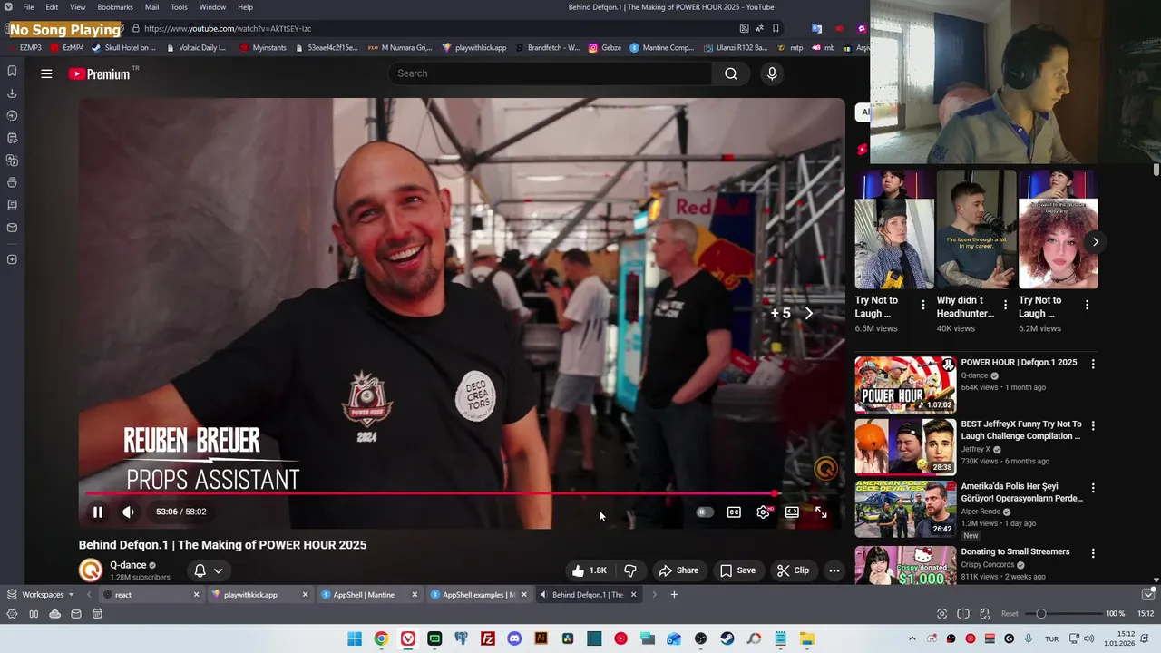Open the Gebze bookmark
This screenshot has height=653, width=1161.
click(x=605, y=47)
